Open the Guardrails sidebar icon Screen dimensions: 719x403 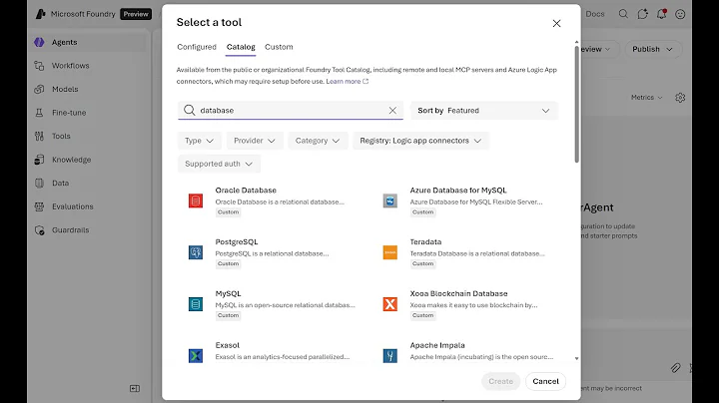click(x=39, y=229)
